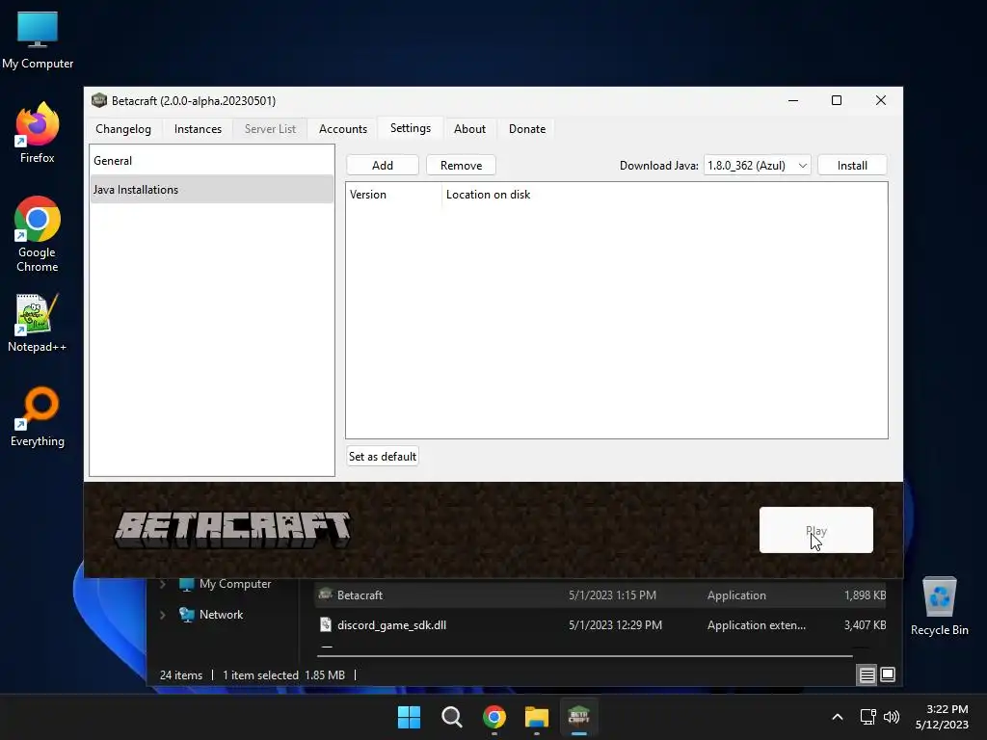987x740 pixels.
Task: Click the discord_game_sdk.dll file icon
Action: point(326,624)
